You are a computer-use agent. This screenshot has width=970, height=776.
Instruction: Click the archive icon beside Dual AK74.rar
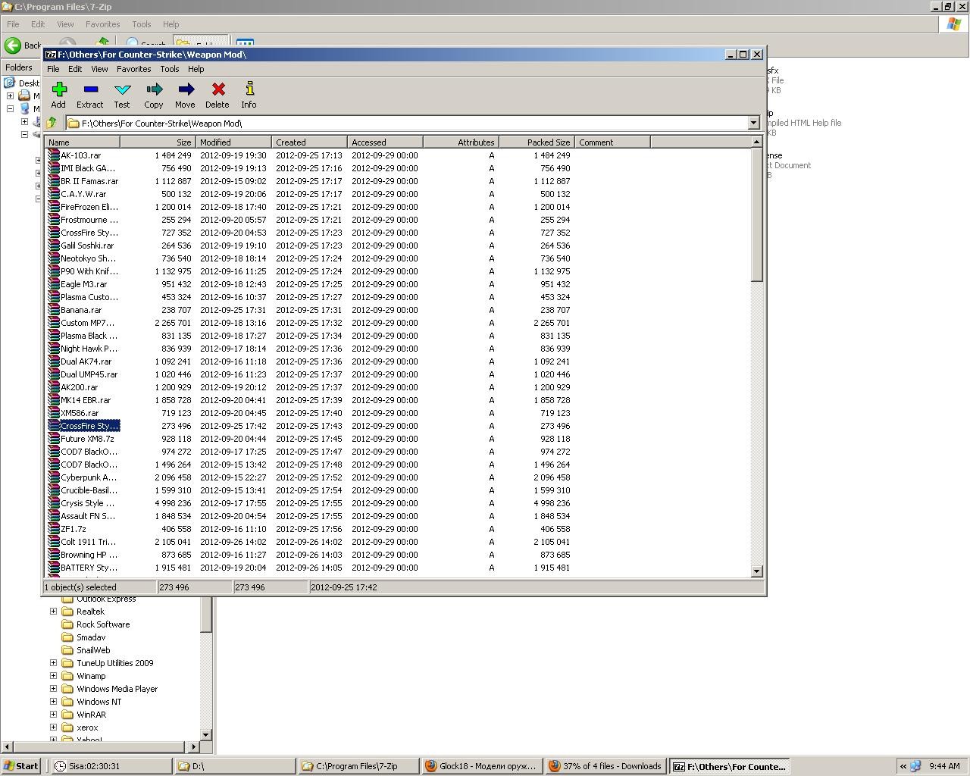pyautogui.click(x=54, y=361)
